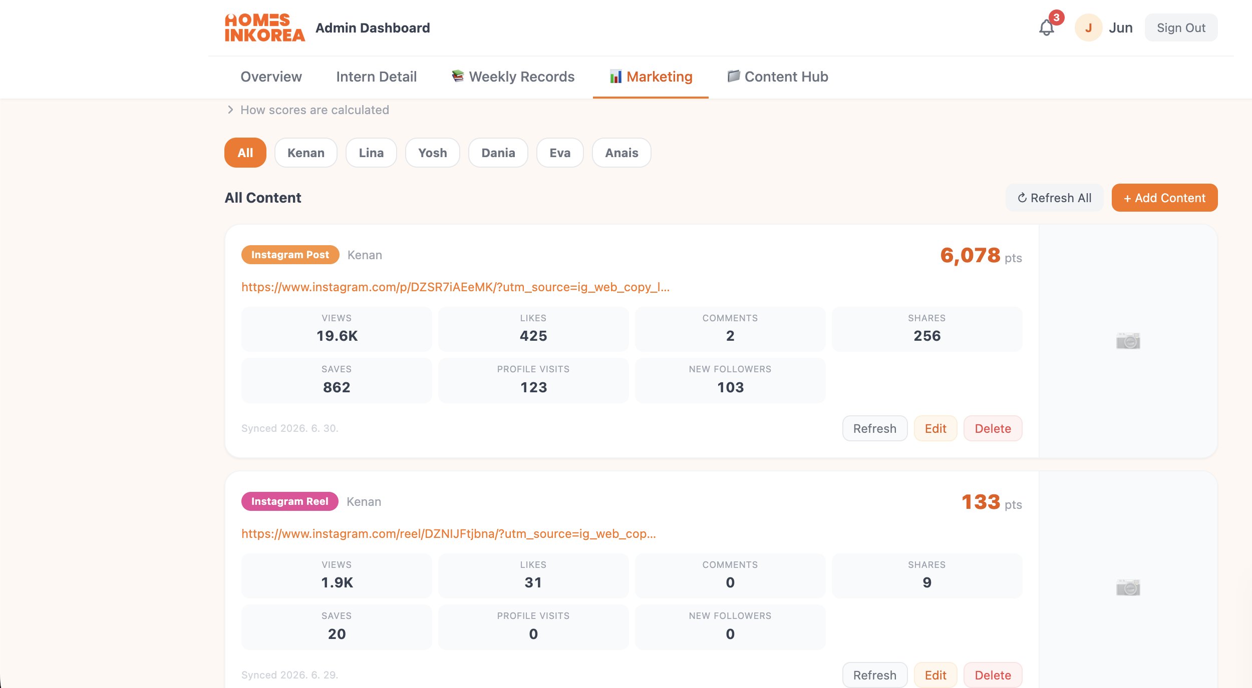Click the camera placeholder on the Instagram Post card
This screenshot has width=1252, height=688.
tap(1128, 341)
